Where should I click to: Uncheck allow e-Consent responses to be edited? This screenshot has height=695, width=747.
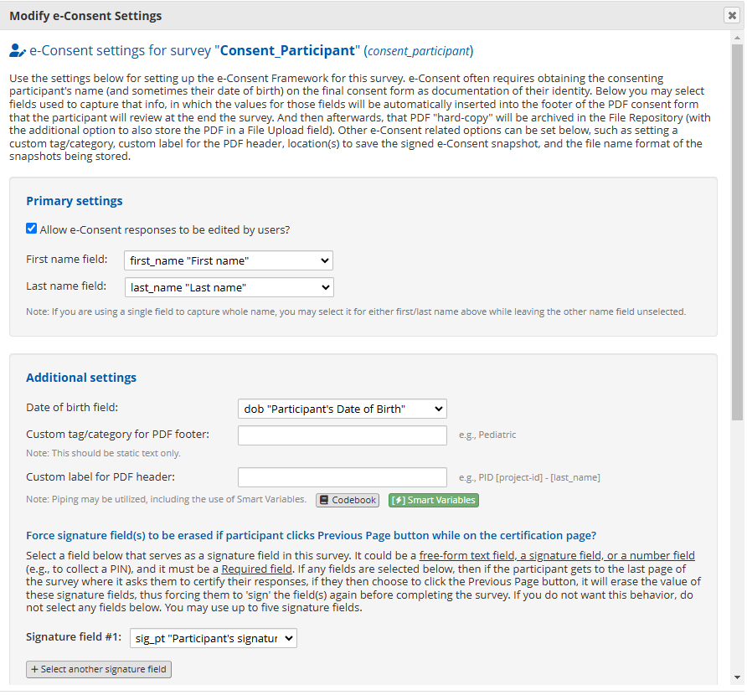[31, 228]
